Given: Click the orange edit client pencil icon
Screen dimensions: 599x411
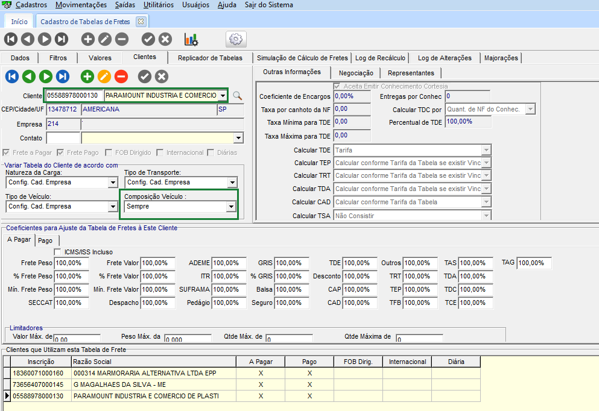Looking at the screenshot, I should tap(104, 77).
